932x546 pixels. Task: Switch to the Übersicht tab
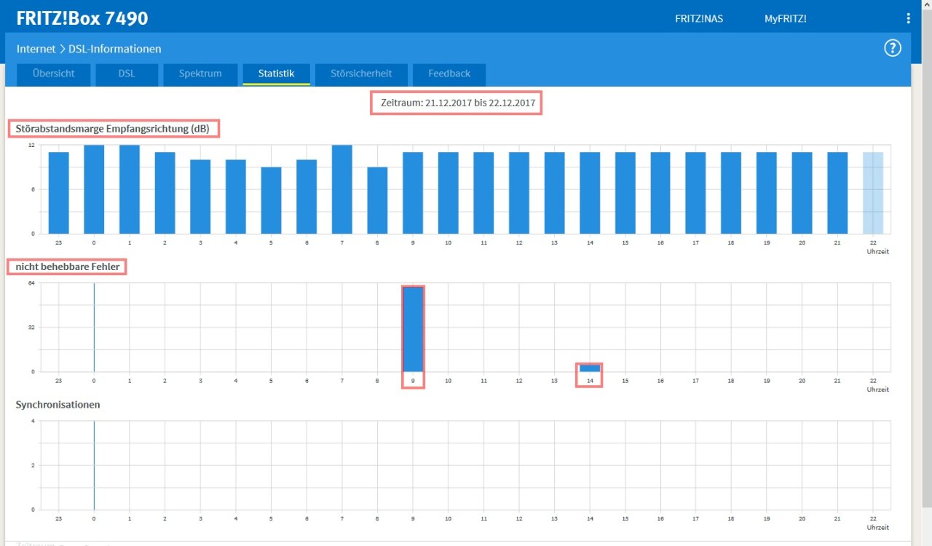pyautogui.click(x=53, y=74)
